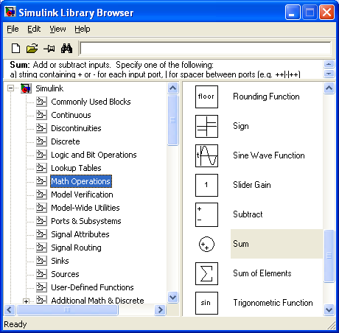Select the Subtract block icon
The height and width of the screenshot is (333, 339).
pyautogui.click(x=206, y=214)
